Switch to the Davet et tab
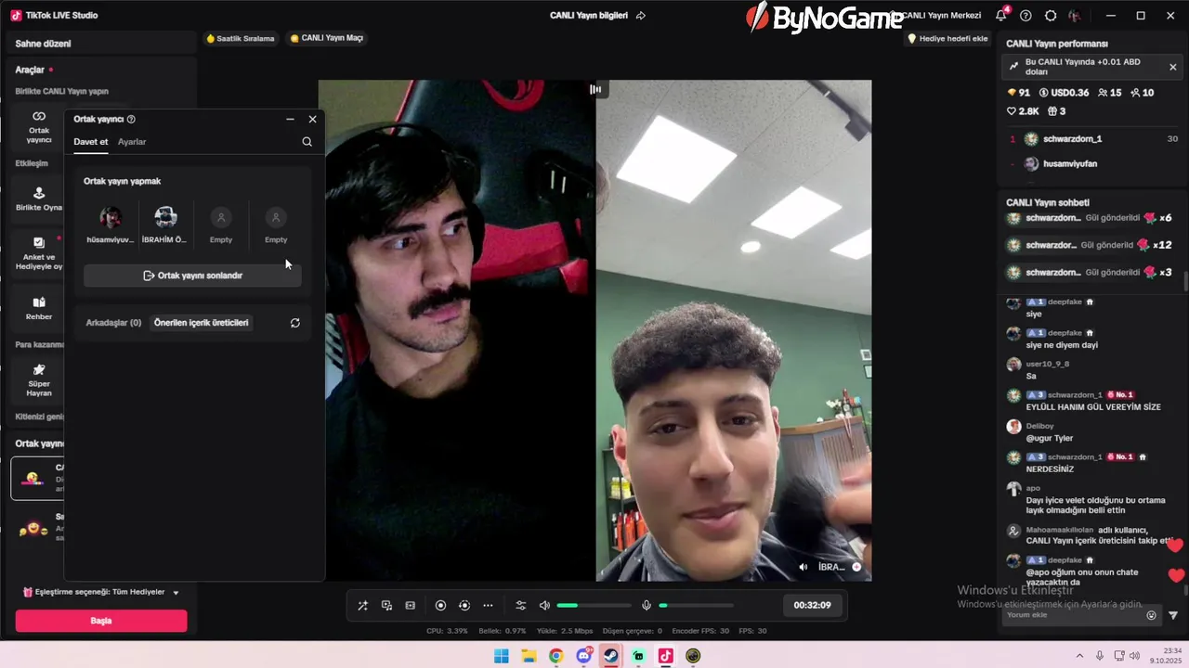The height and width of the screenshot is (668, 1189). tap(91, 142)
